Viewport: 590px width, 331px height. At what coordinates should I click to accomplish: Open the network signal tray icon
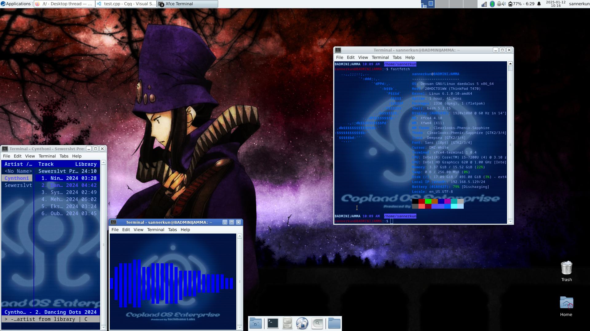(x=484, y=4)
